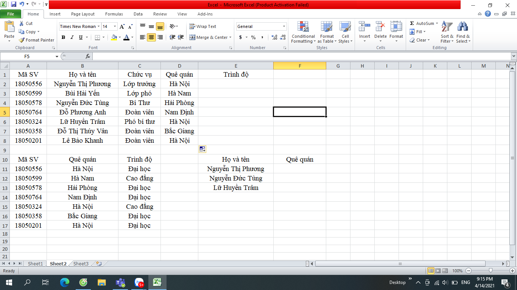Click the Increase Decimal icon
517x290 pixels.
(274, 37)
